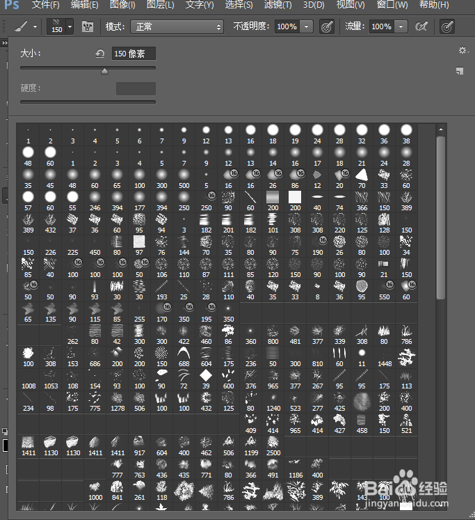Select the triangular 70 brush
This screenshot has height=520, width=475.
(362, 179)
